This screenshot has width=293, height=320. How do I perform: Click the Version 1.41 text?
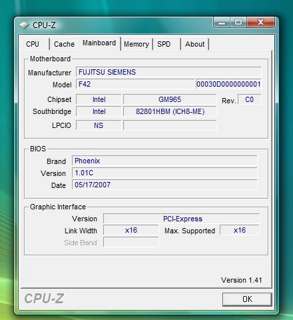242,280
